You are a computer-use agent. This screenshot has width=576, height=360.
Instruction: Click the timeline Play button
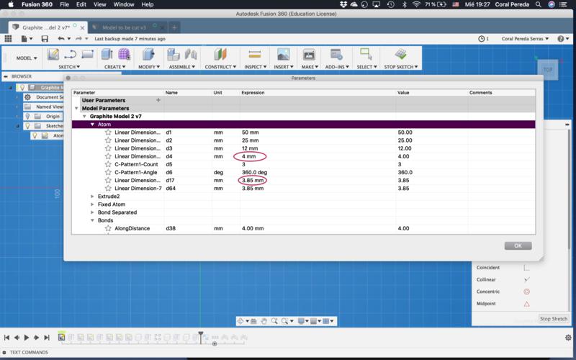point(27,337)
